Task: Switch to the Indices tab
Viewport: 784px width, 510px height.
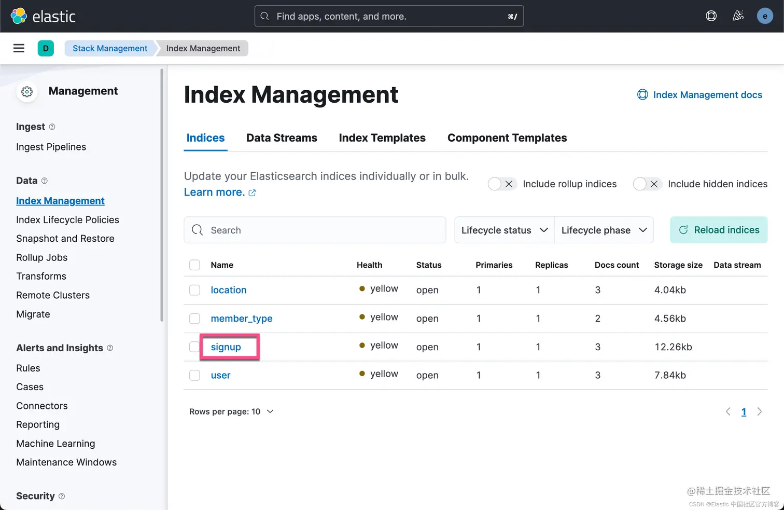Action: (205, 137)
